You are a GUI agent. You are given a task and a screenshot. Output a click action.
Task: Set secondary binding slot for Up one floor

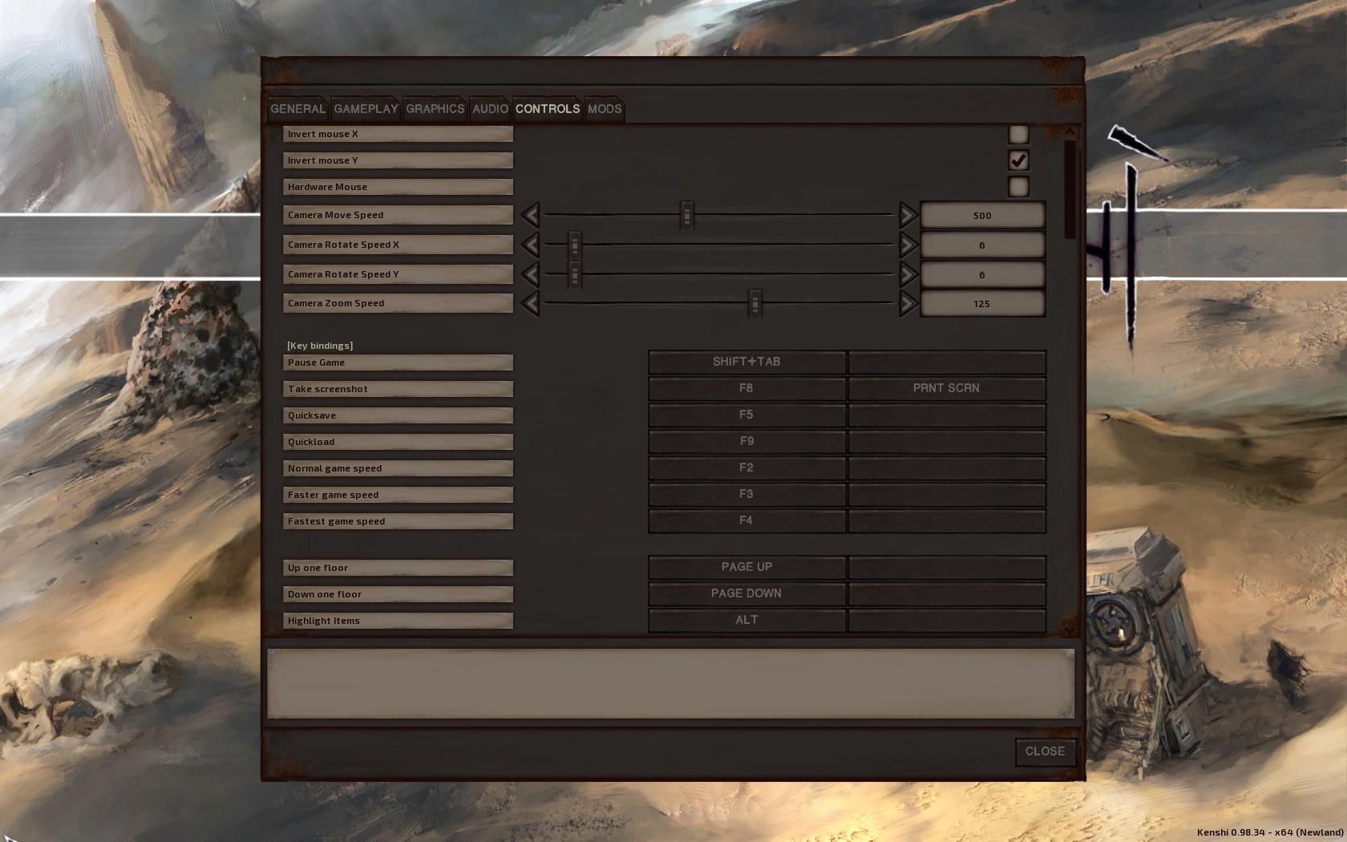pos(947,567)
